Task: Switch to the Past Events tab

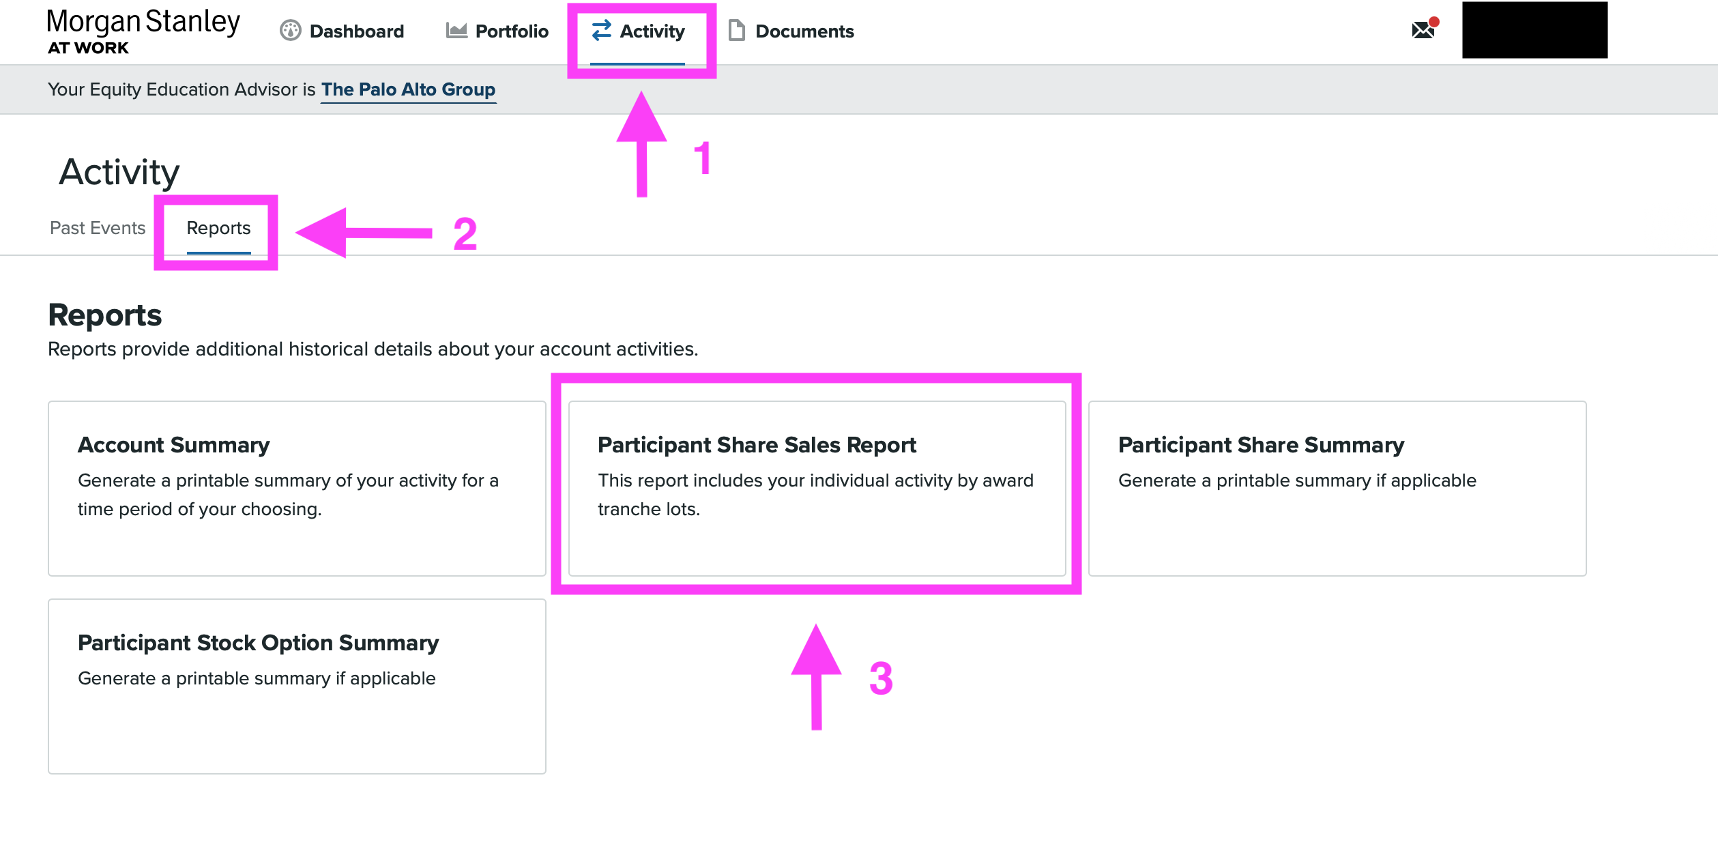Action: tap(98, 228)
